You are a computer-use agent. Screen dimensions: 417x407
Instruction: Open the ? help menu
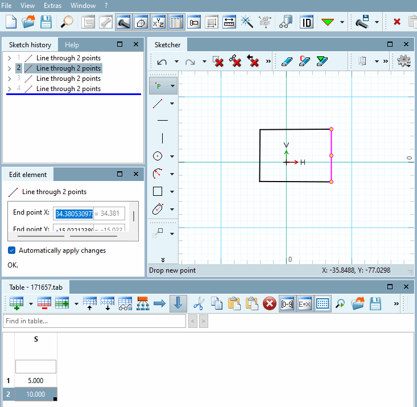(x=106, y=5)
